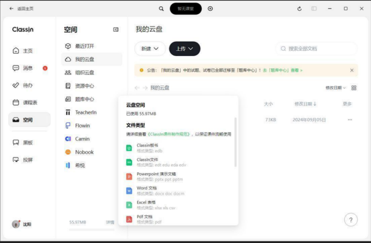Click the plus icon next to 暂无课堂
The width and height of the screenshot is (371, 243).
(x=210, y=9)
